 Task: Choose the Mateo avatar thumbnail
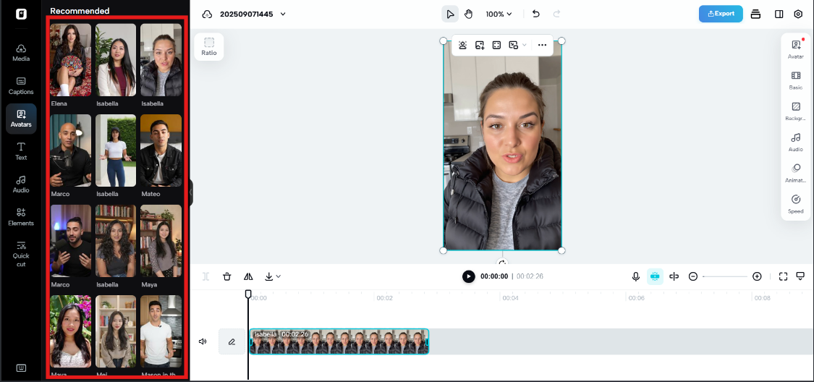click(x=161, y=150)
